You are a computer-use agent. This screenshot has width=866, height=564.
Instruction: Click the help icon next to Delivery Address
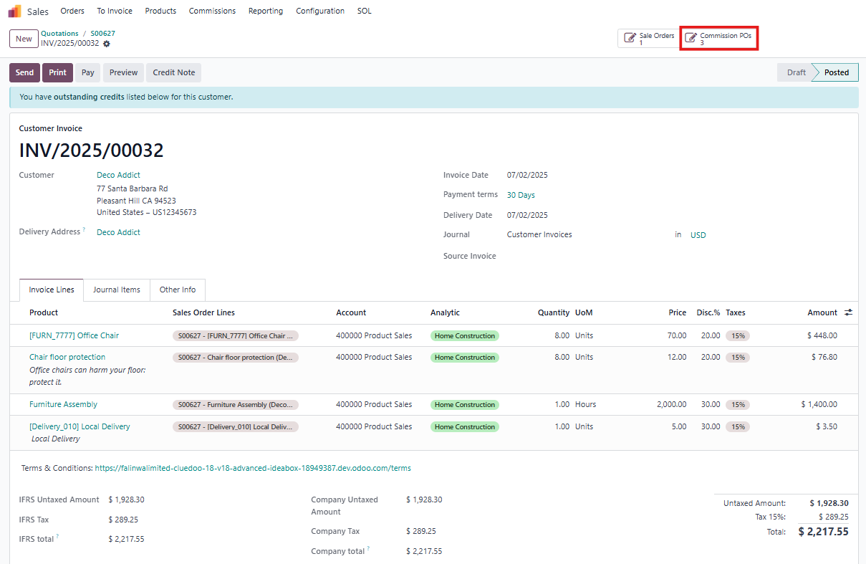84,230
